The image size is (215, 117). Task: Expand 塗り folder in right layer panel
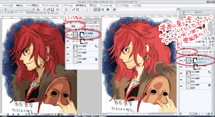coord(187,67)
